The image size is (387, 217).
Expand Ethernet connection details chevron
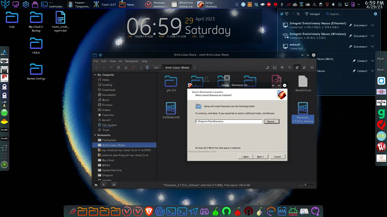click(372, 25)
